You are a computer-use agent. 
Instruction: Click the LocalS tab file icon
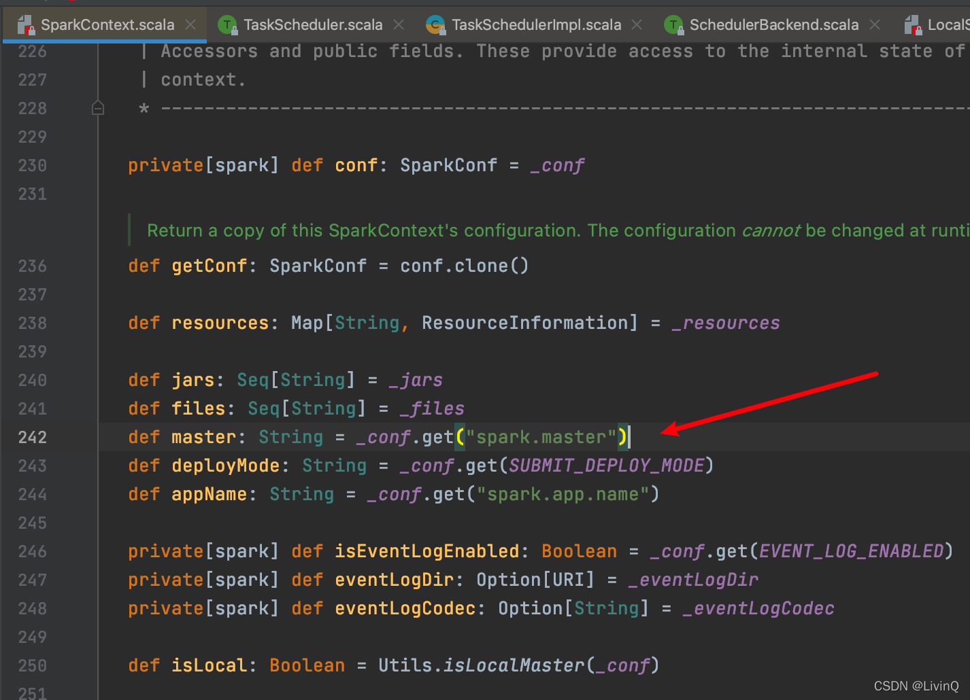tap(913, 26)
